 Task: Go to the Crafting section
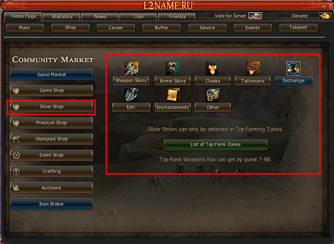pos(51,171)
